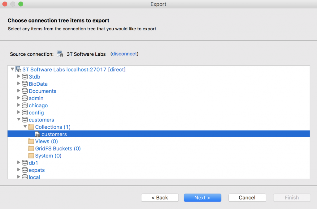The image size is (317, 209).
Task: Click the customers collection document icon
Action: pos(37,134)
